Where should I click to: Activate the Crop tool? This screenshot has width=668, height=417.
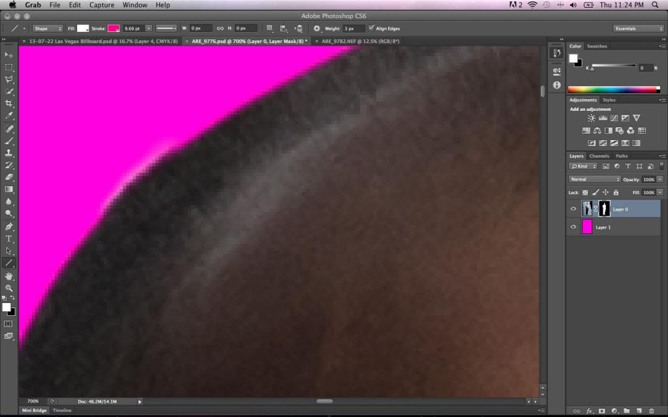[8, 103]
